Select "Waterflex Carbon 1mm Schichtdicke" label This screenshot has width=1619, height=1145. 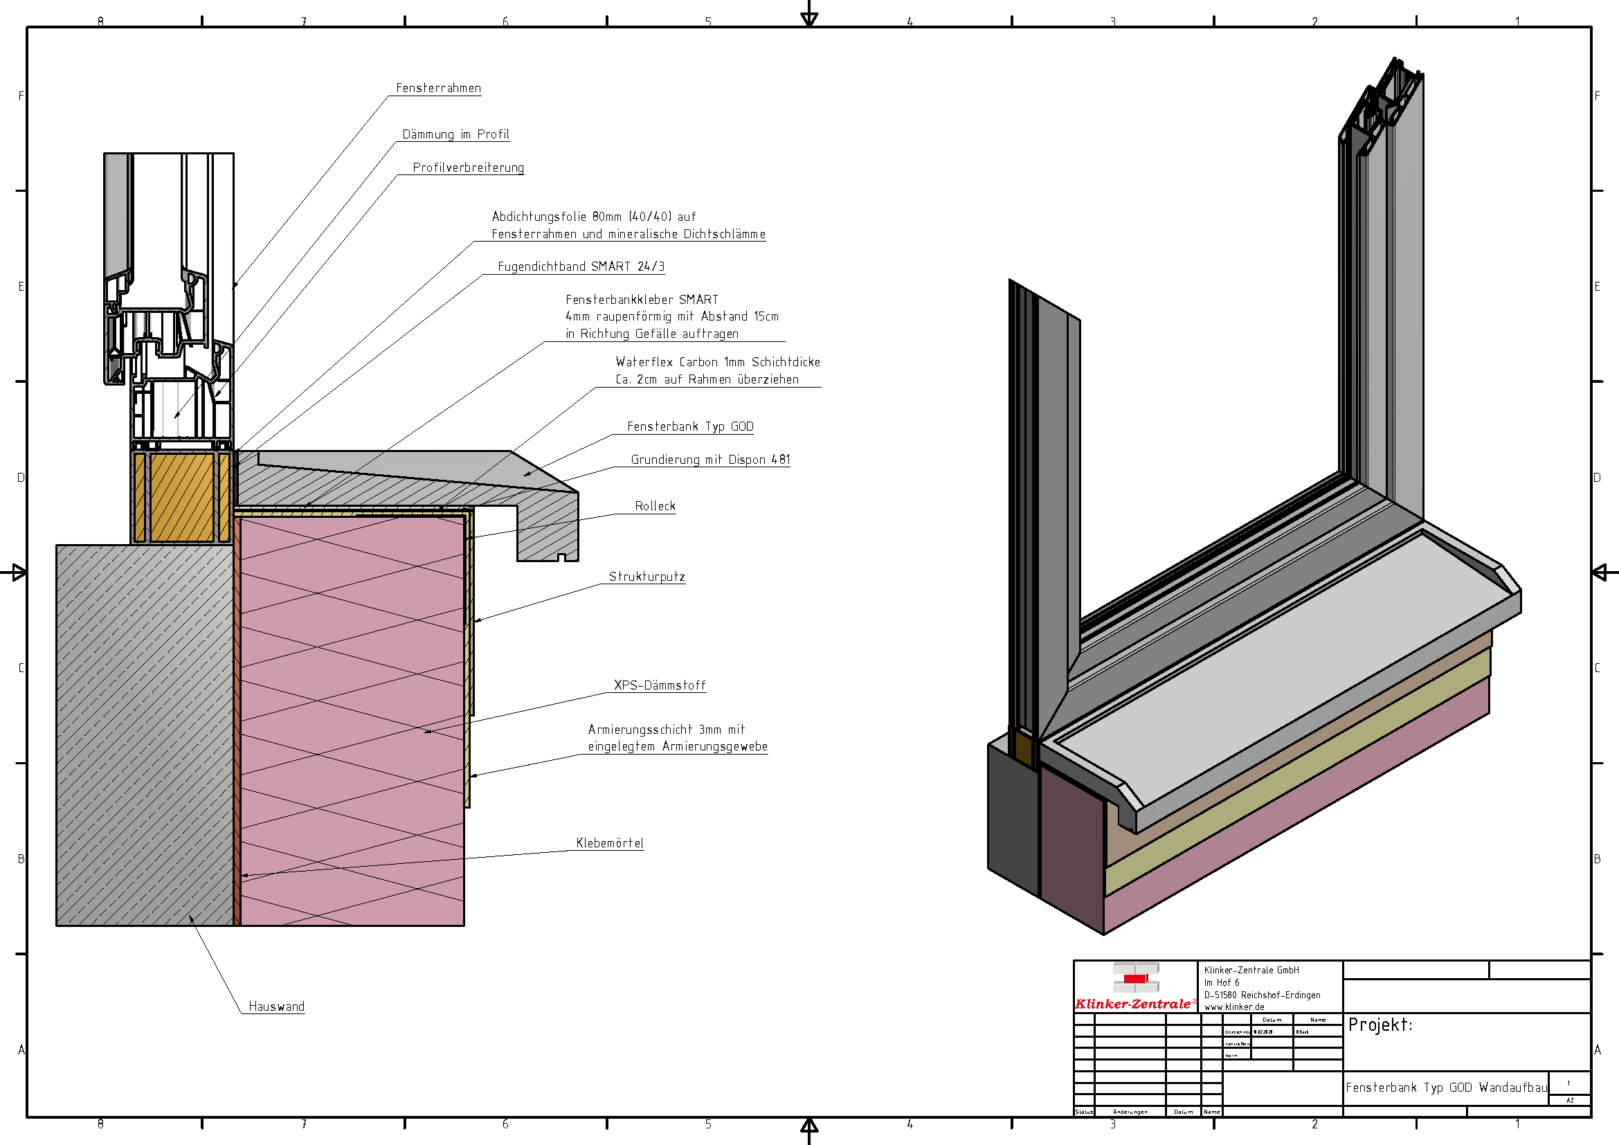coord(718,361)
